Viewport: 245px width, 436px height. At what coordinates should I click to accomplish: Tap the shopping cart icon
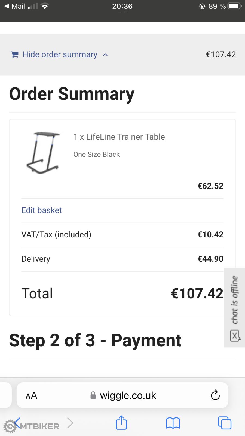click(x=14, y=55)
